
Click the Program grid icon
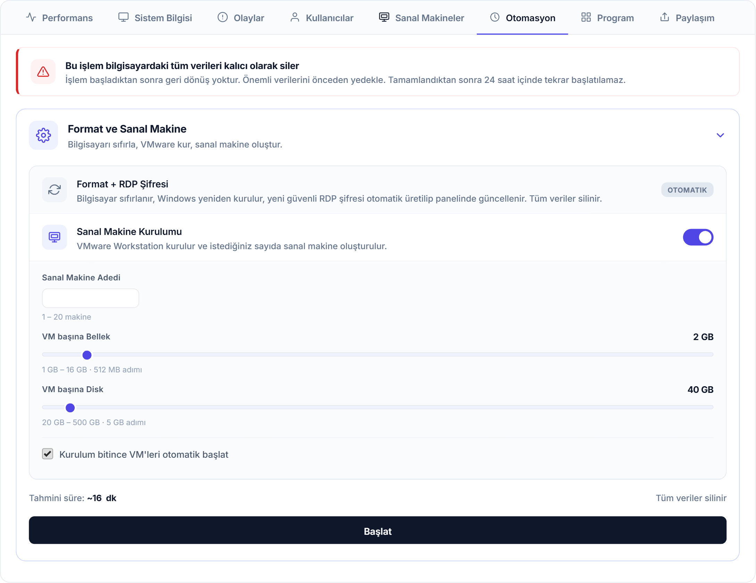click(586, 17)
